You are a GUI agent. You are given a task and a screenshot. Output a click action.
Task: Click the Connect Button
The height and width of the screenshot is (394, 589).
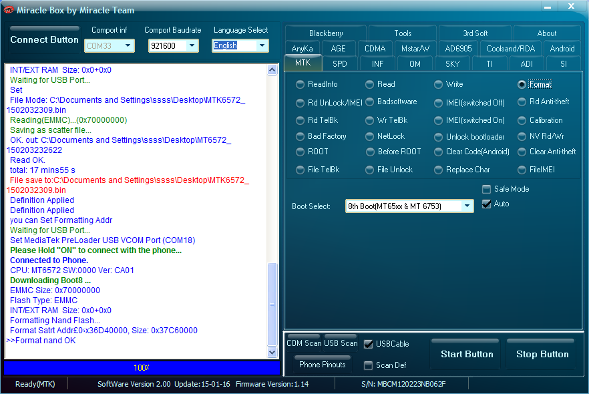click(x=44, y=39)
